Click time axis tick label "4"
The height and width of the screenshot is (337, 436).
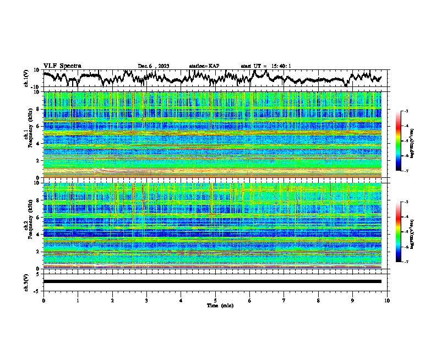(181, 301)
